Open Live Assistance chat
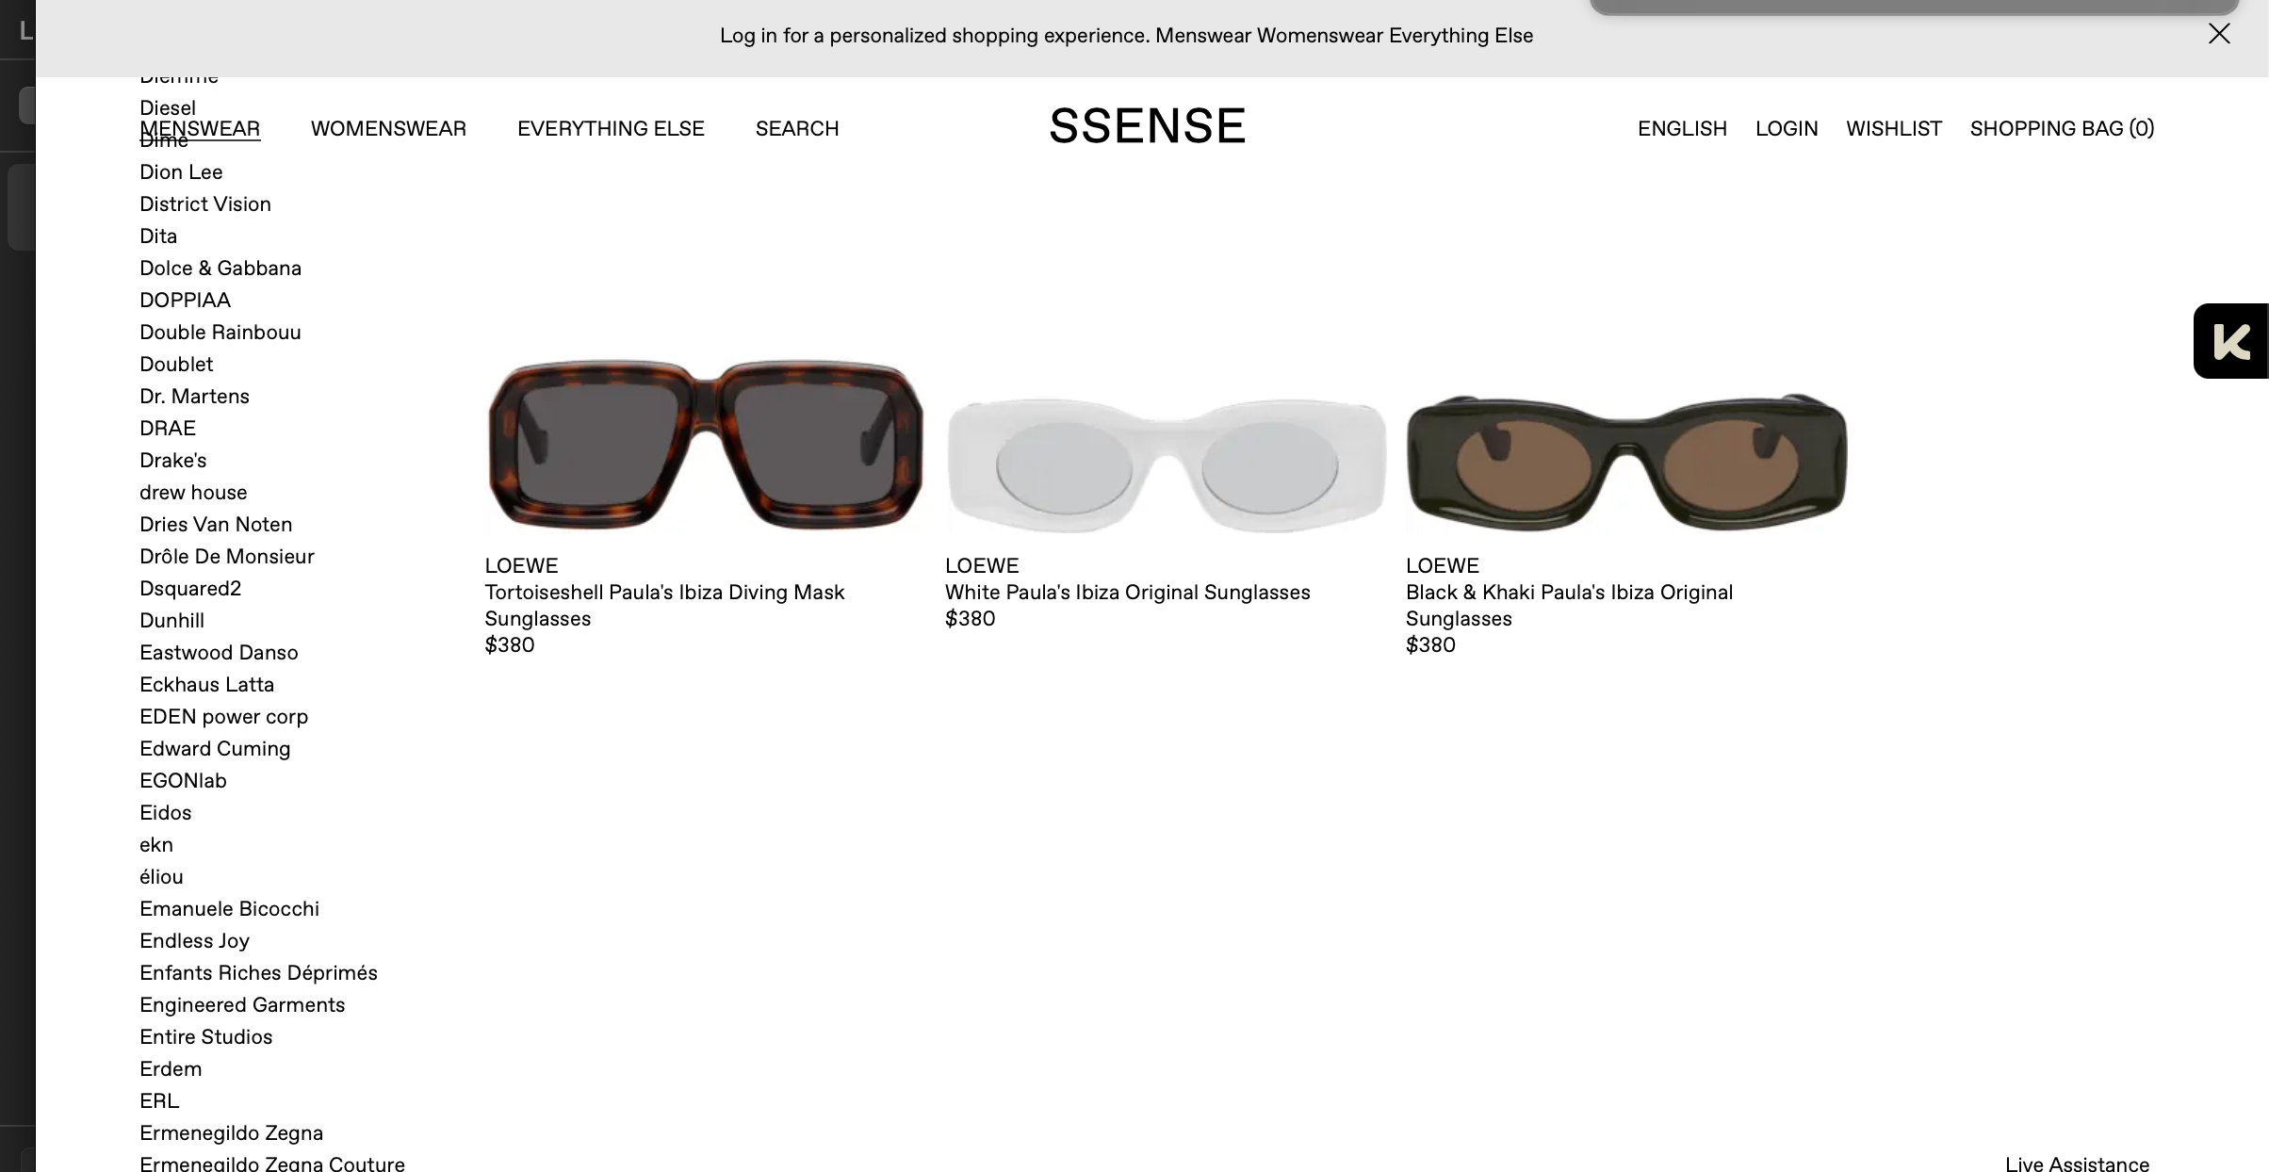 coord(2077,1164)
